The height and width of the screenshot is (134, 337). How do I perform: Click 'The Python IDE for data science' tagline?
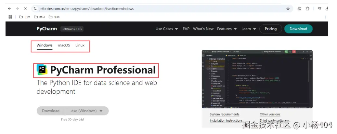97,87
